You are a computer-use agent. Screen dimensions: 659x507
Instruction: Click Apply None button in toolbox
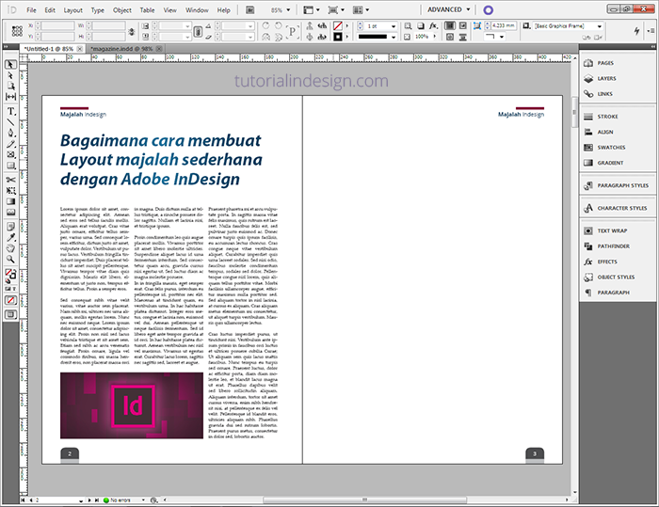11,300
